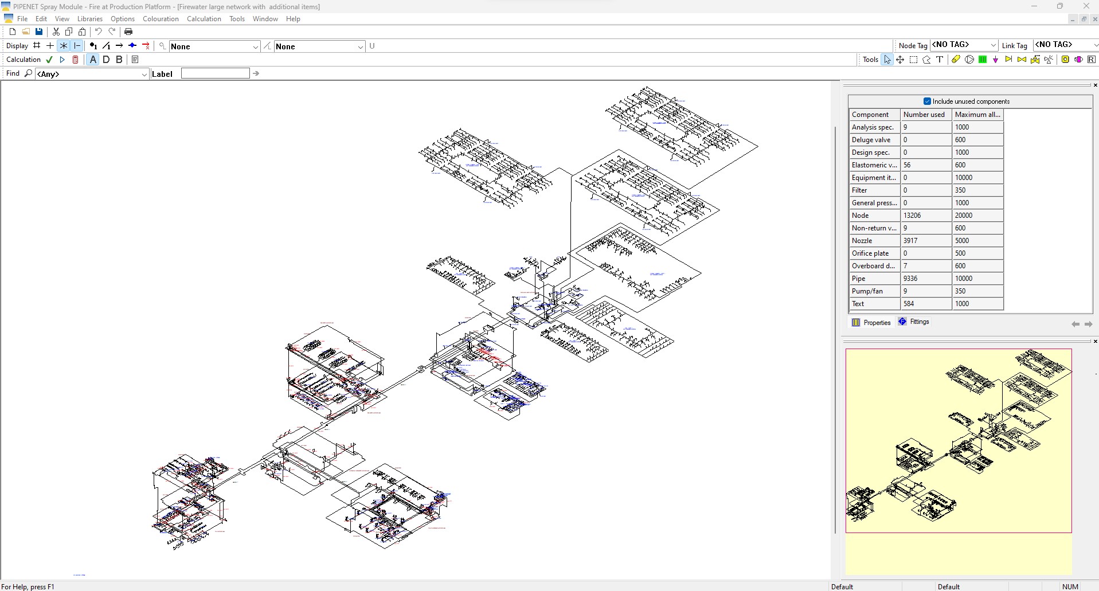The height and width of the screenshot is (591, 1099).
Task: Click the Component column header
Action: coord(874,115)
